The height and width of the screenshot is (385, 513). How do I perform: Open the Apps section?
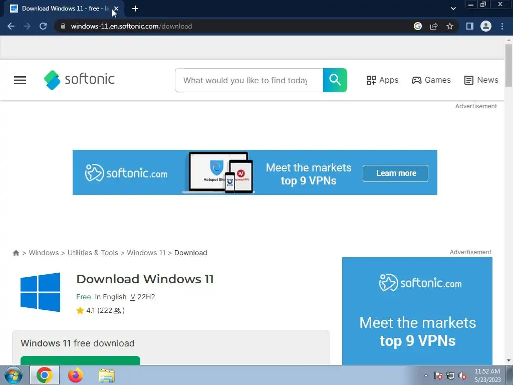pyautogui.click(x=382, y=80)
